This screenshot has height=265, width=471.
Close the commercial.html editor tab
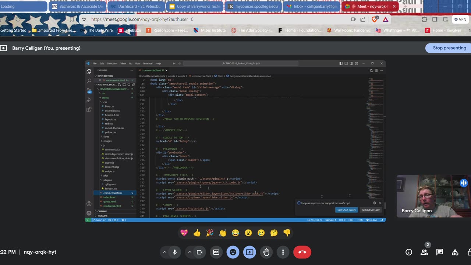click(166, 70)
